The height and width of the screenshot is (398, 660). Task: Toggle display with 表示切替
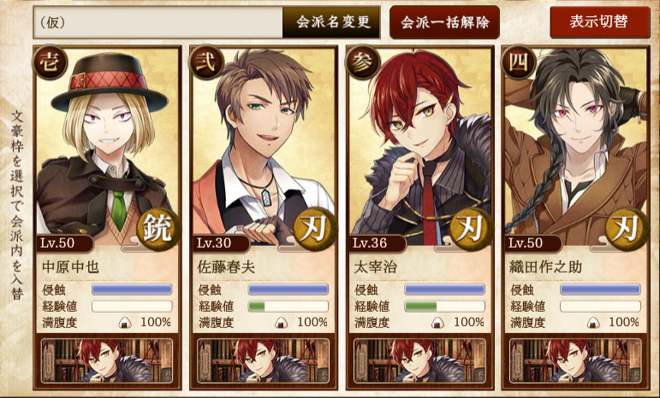(600, 21)
